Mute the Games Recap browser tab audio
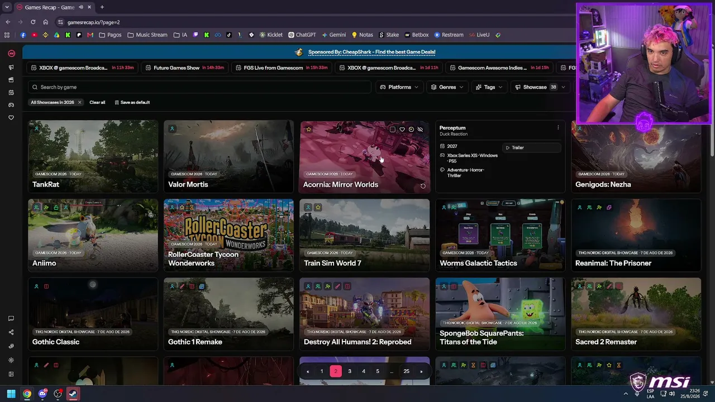 pos(81,7)
